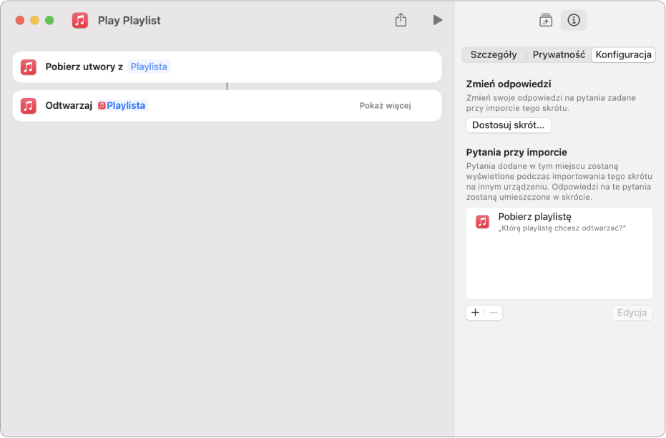Image resolution: width=666 pixels, height=438 pixels.
Task: Click the Music icon in Pobierz utwory action
Action: 29,67
